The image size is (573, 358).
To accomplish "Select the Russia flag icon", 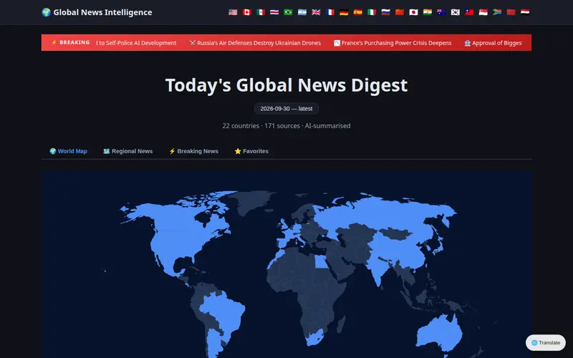I will pyautogui.click(x=385, y=12).
